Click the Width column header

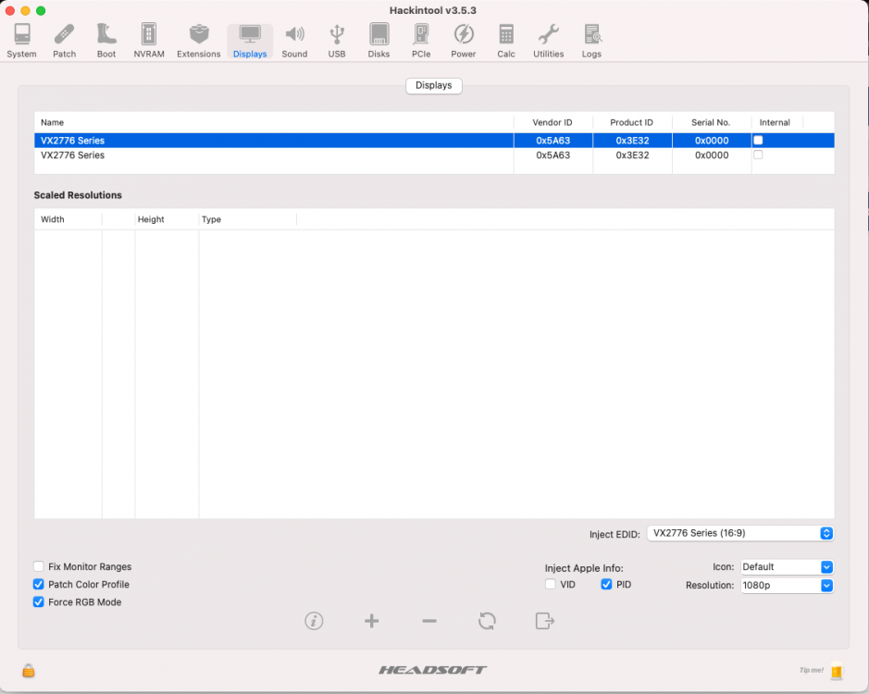pyautogui.click(x=68, y=219)
